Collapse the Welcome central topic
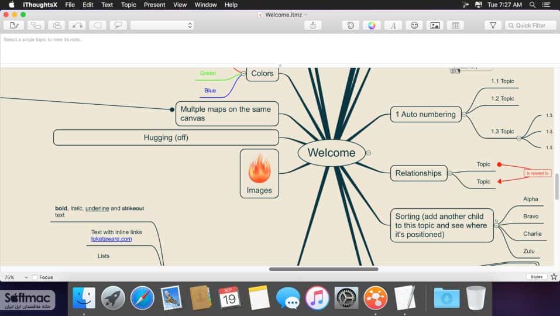 [x=369, y=153]
